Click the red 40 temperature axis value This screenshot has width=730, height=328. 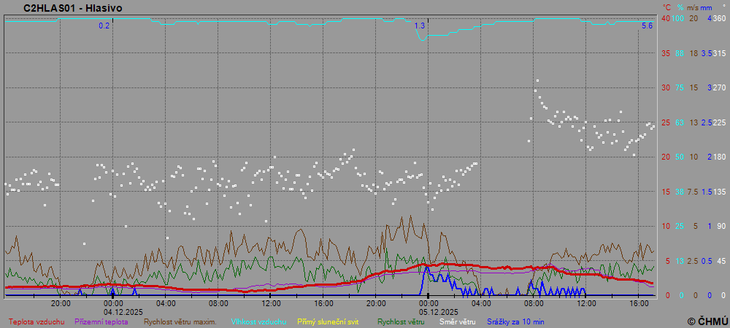[666, 18]
